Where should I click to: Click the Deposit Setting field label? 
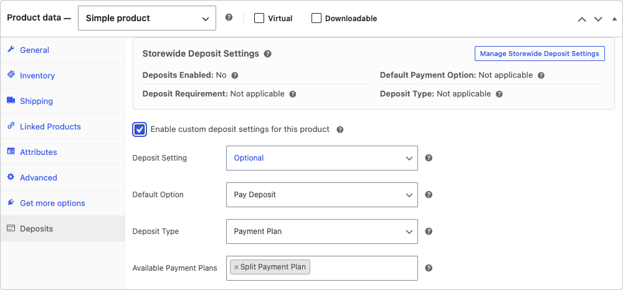coord(159,158)
